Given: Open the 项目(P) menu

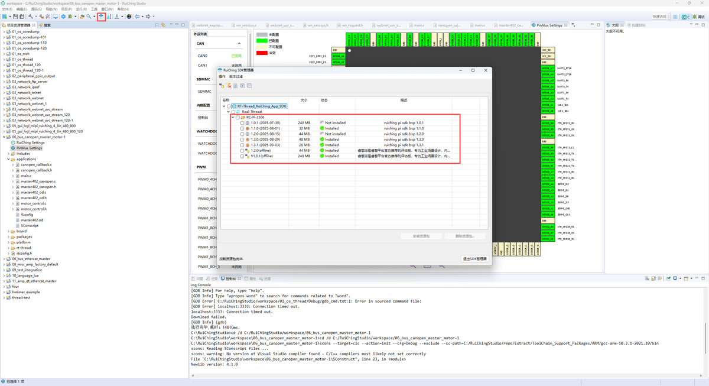Looking at the screenshot, I should (x=66, y=9).
